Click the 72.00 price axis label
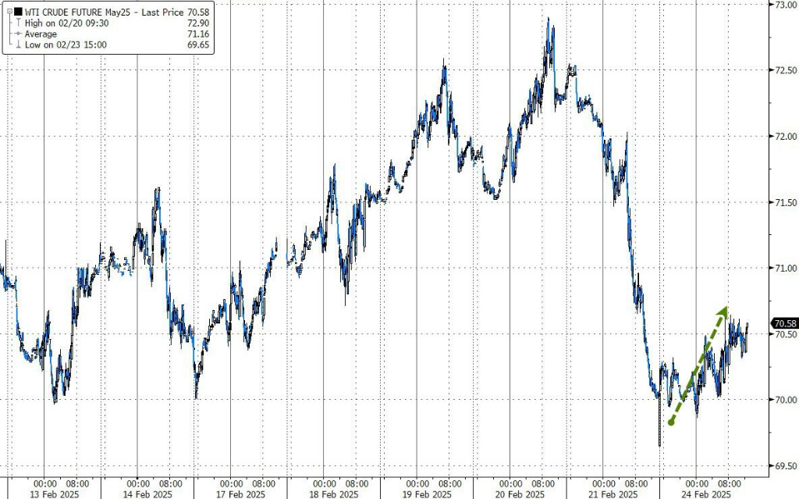 tap(785, 136)
